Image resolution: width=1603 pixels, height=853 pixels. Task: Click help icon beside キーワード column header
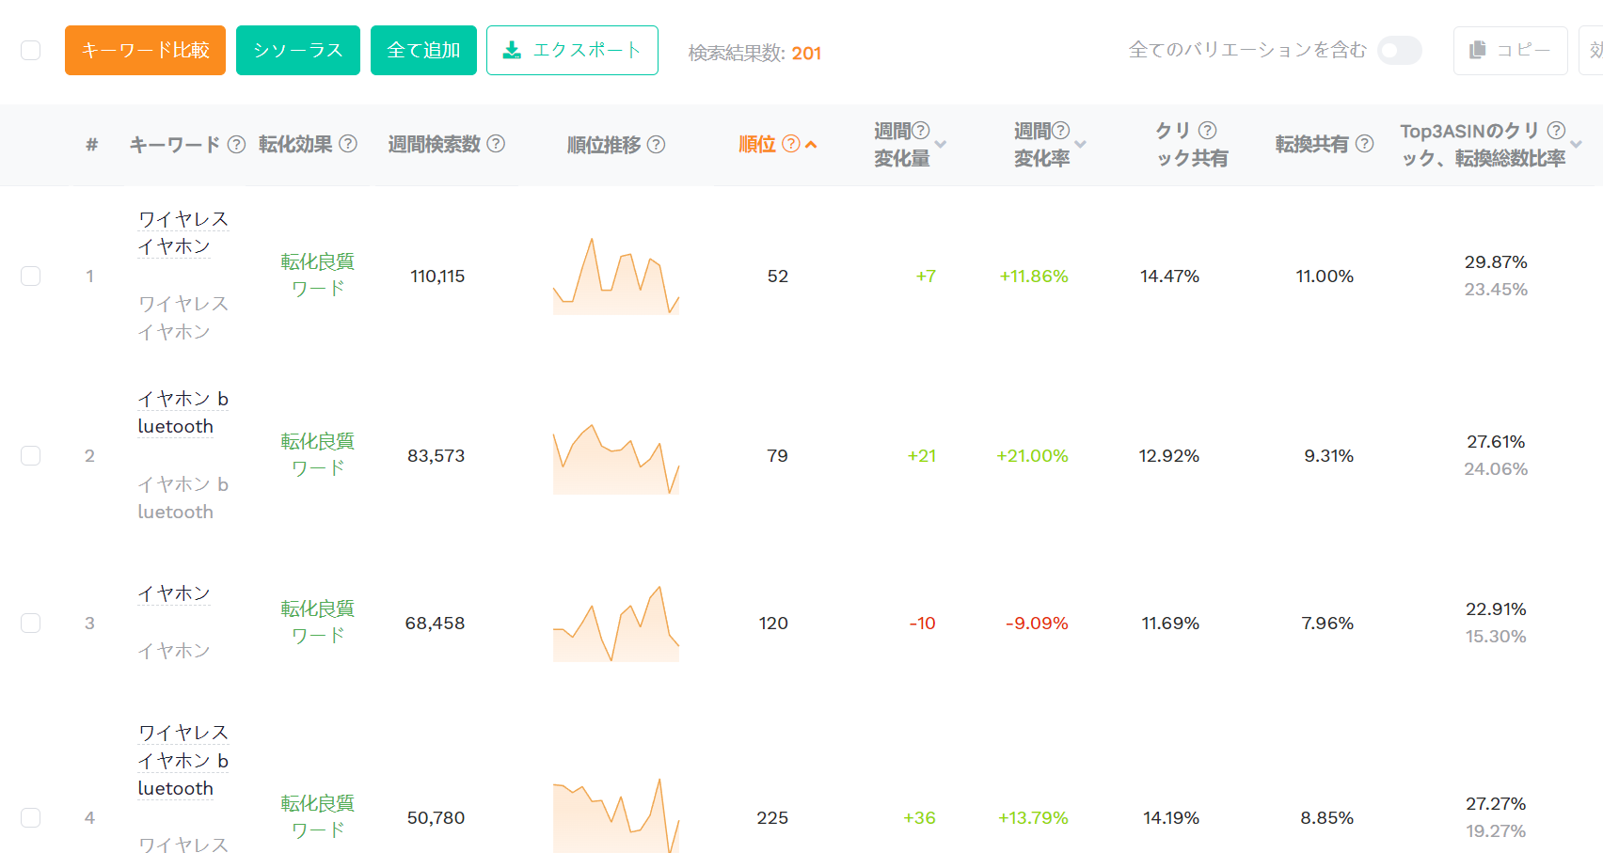pos(237,145)
